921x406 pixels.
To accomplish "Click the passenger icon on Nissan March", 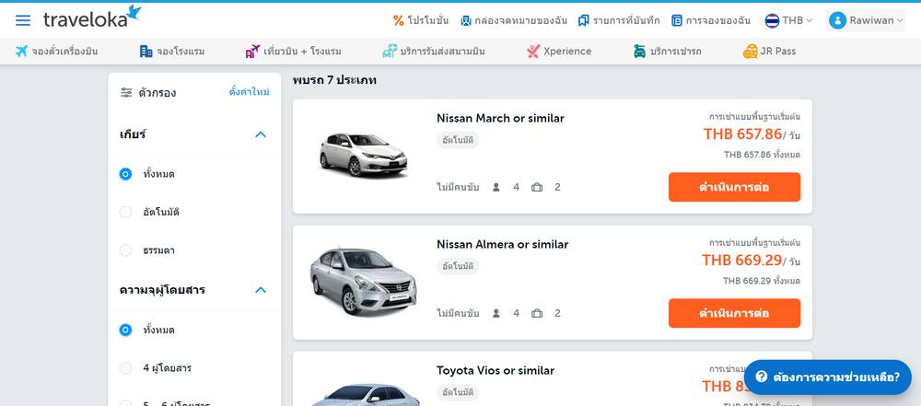I will click(495, 188).
